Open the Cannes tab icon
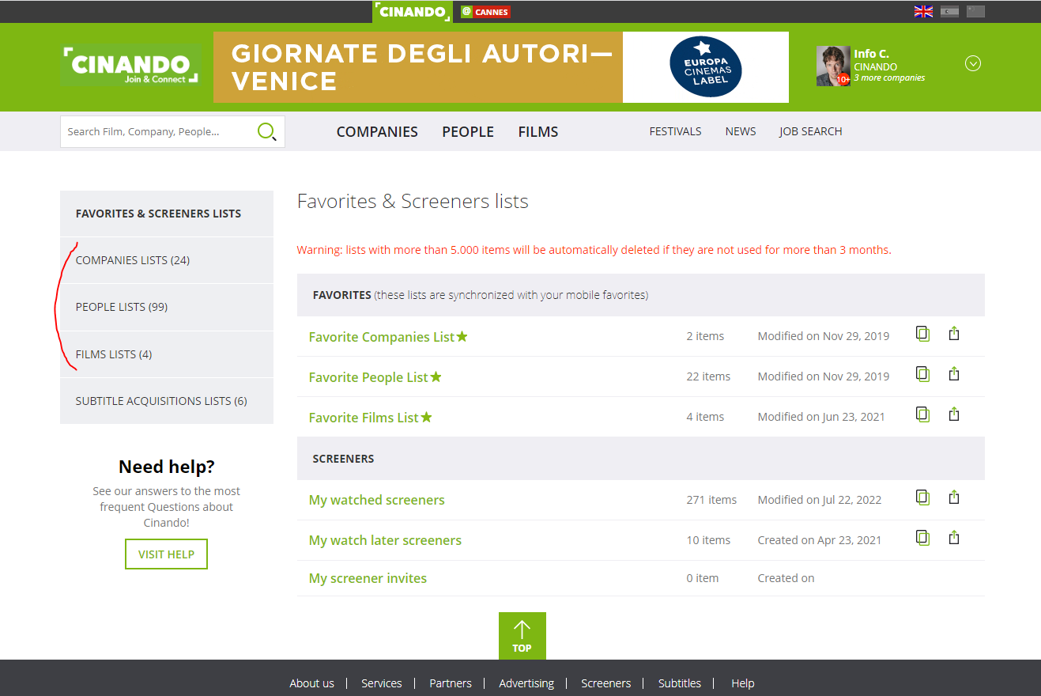Image resolution: width=1041 pixels, height=696 pixels. coord(485,12)
